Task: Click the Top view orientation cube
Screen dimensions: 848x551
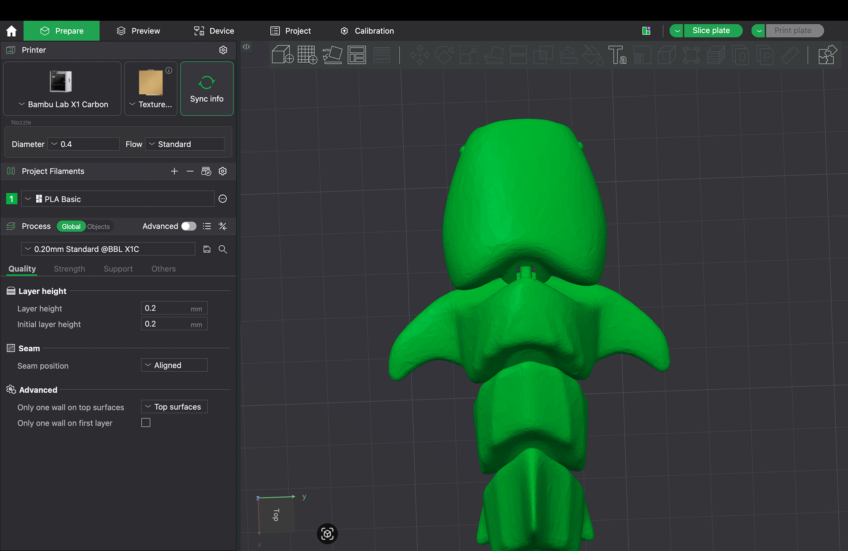Action: (x=276, y=515)
